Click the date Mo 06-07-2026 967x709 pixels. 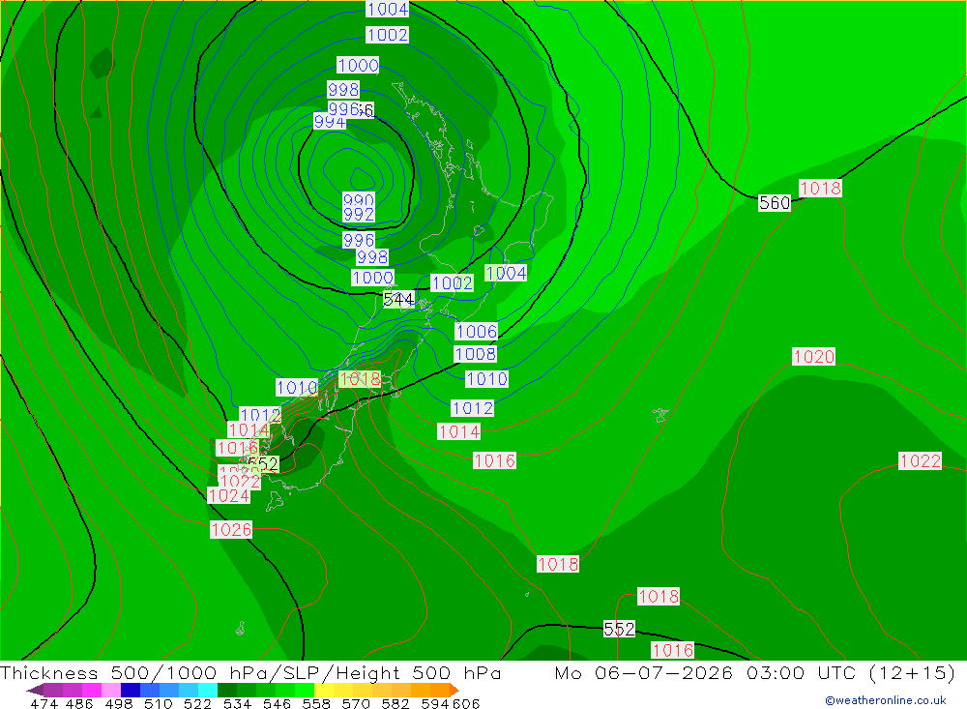(x=644, y=672)
